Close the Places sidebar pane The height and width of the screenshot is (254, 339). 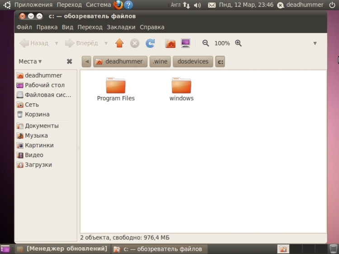[x=70, y=61]
